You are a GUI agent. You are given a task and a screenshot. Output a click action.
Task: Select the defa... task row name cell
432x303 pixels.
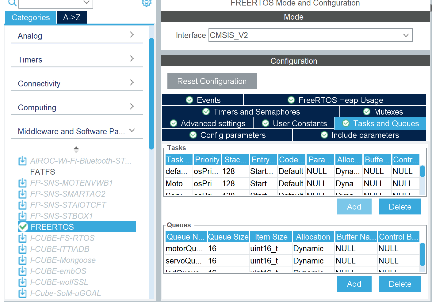coord(179,171)
